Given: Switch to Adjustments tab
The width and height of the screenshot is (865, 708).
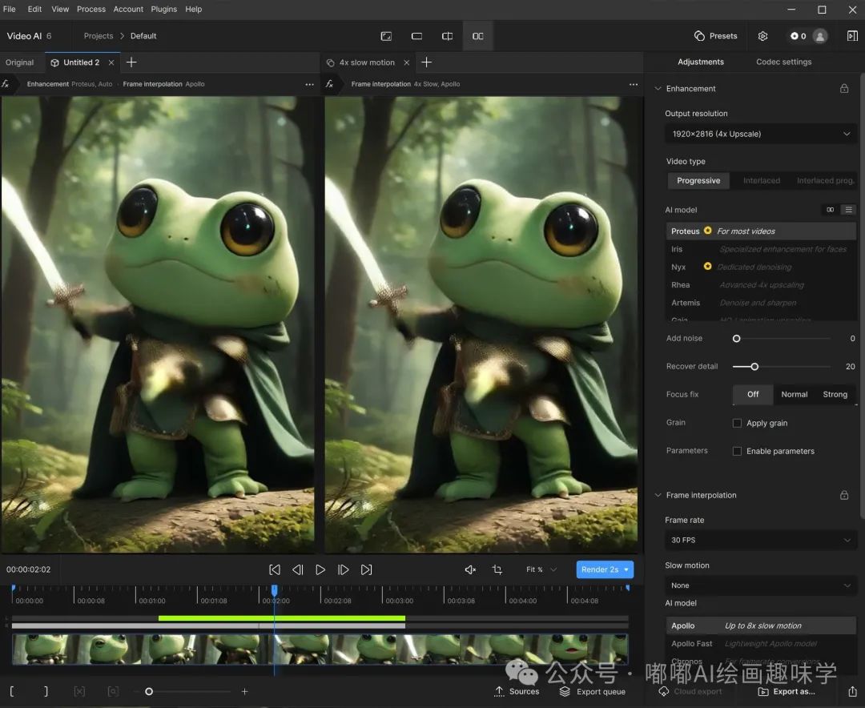Looking at the screenshot, I should click(x=701, y=62).
